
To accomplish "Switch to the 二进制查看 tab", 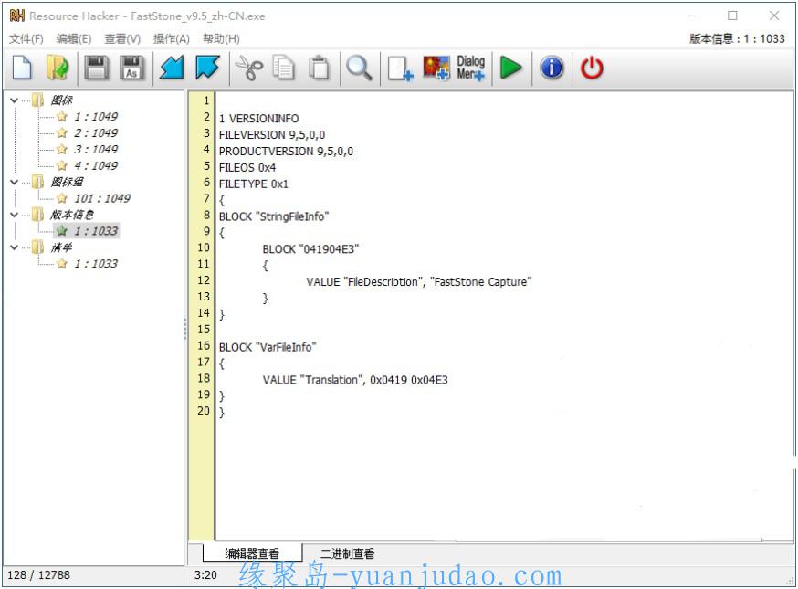I will pos(348,553).
